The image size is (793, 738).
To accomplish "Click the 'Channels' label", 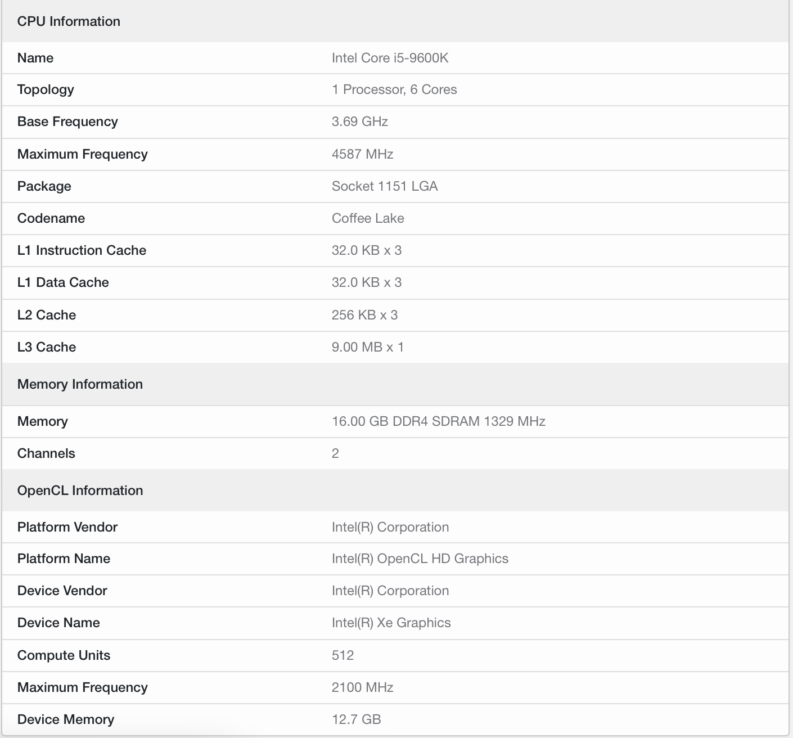I will click(x=46, y=453).
